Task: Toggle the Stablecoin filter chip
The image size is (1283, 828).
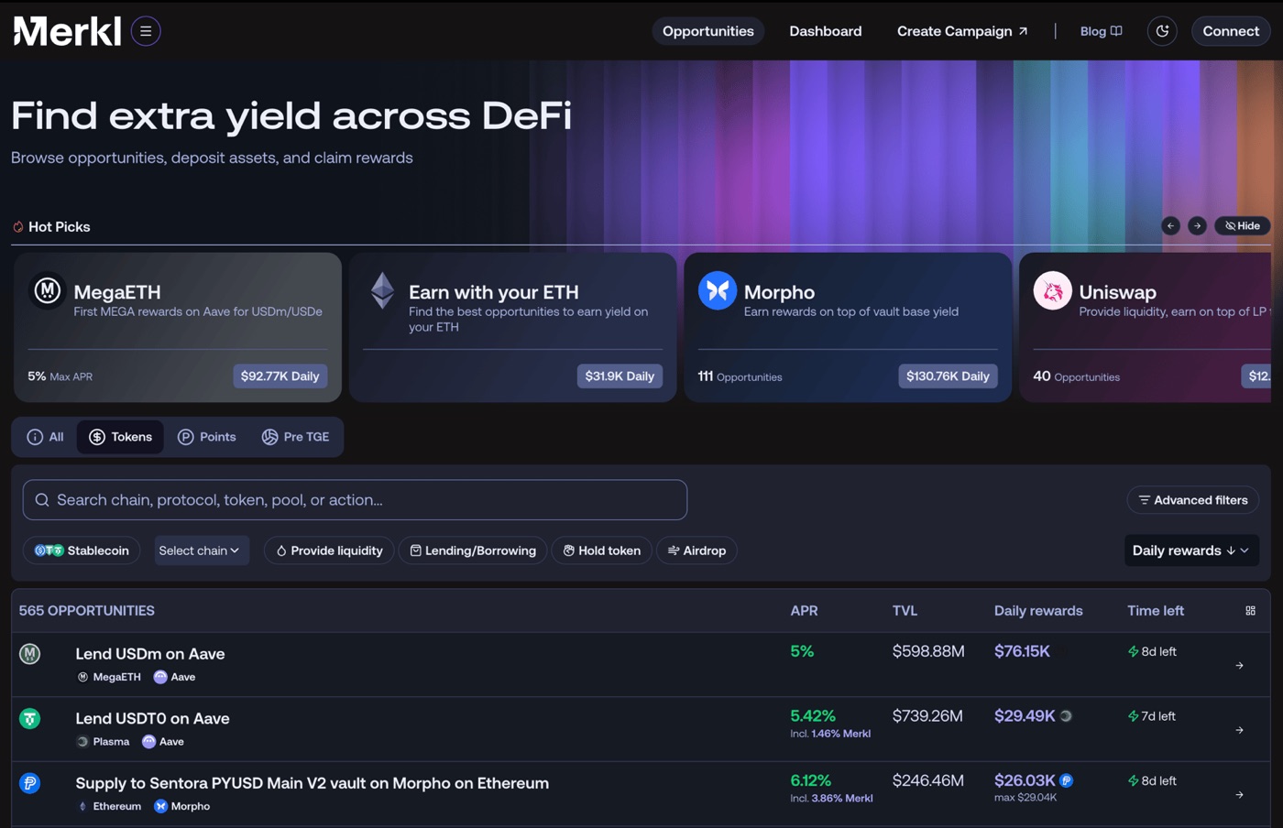Action: coord(82,550)
